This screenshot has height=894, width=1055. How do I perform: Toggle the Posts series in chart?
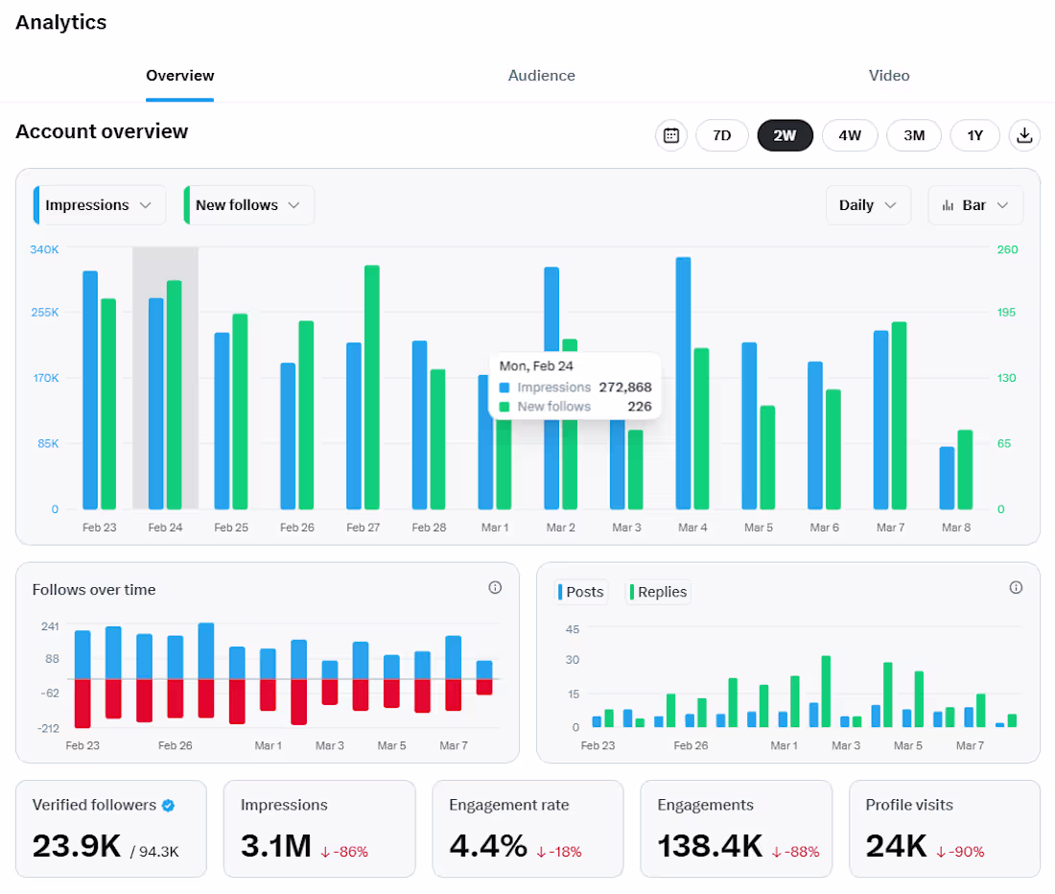pos(581,592)
